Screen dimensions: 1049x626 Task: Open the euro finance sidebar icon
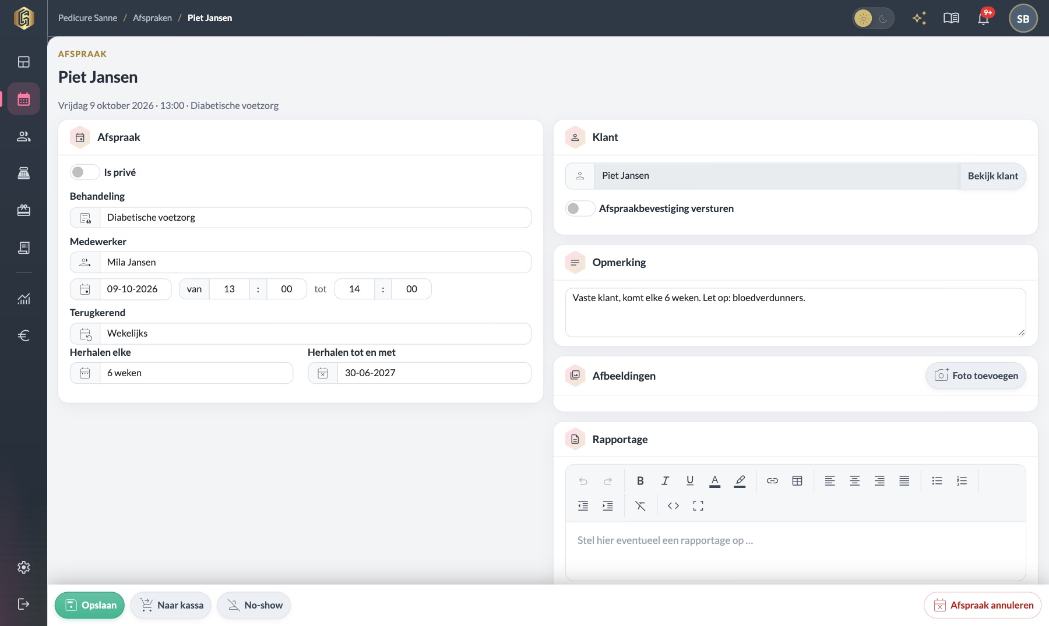coord(24,335)
